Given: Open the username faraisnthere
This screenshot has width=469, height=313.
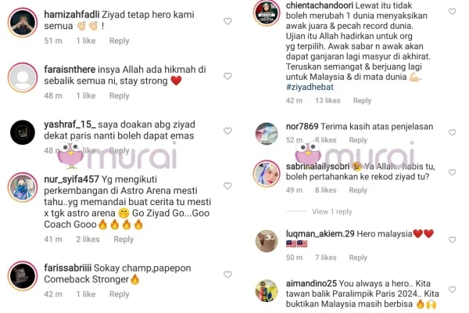Looking at the screenshot, I should pos(70,70).
